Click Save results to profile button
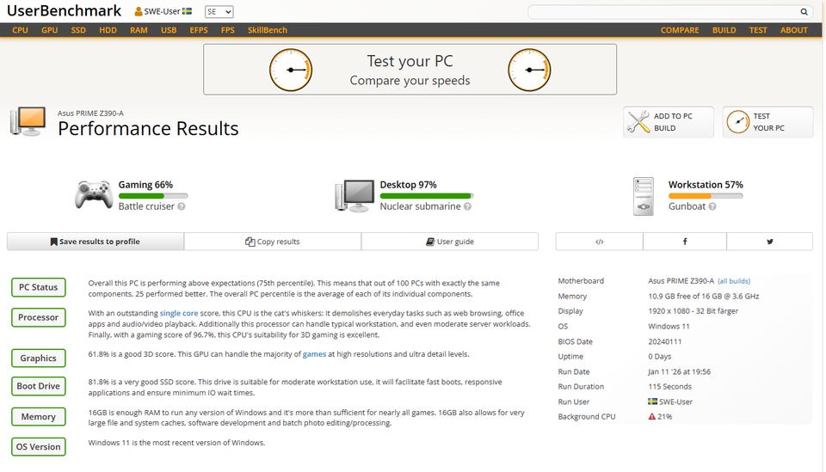 tap(96, 242)
